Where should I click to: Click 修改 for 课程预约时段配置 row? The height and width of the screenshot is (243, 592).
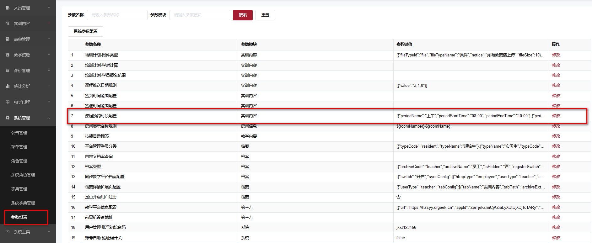(556, 116)
